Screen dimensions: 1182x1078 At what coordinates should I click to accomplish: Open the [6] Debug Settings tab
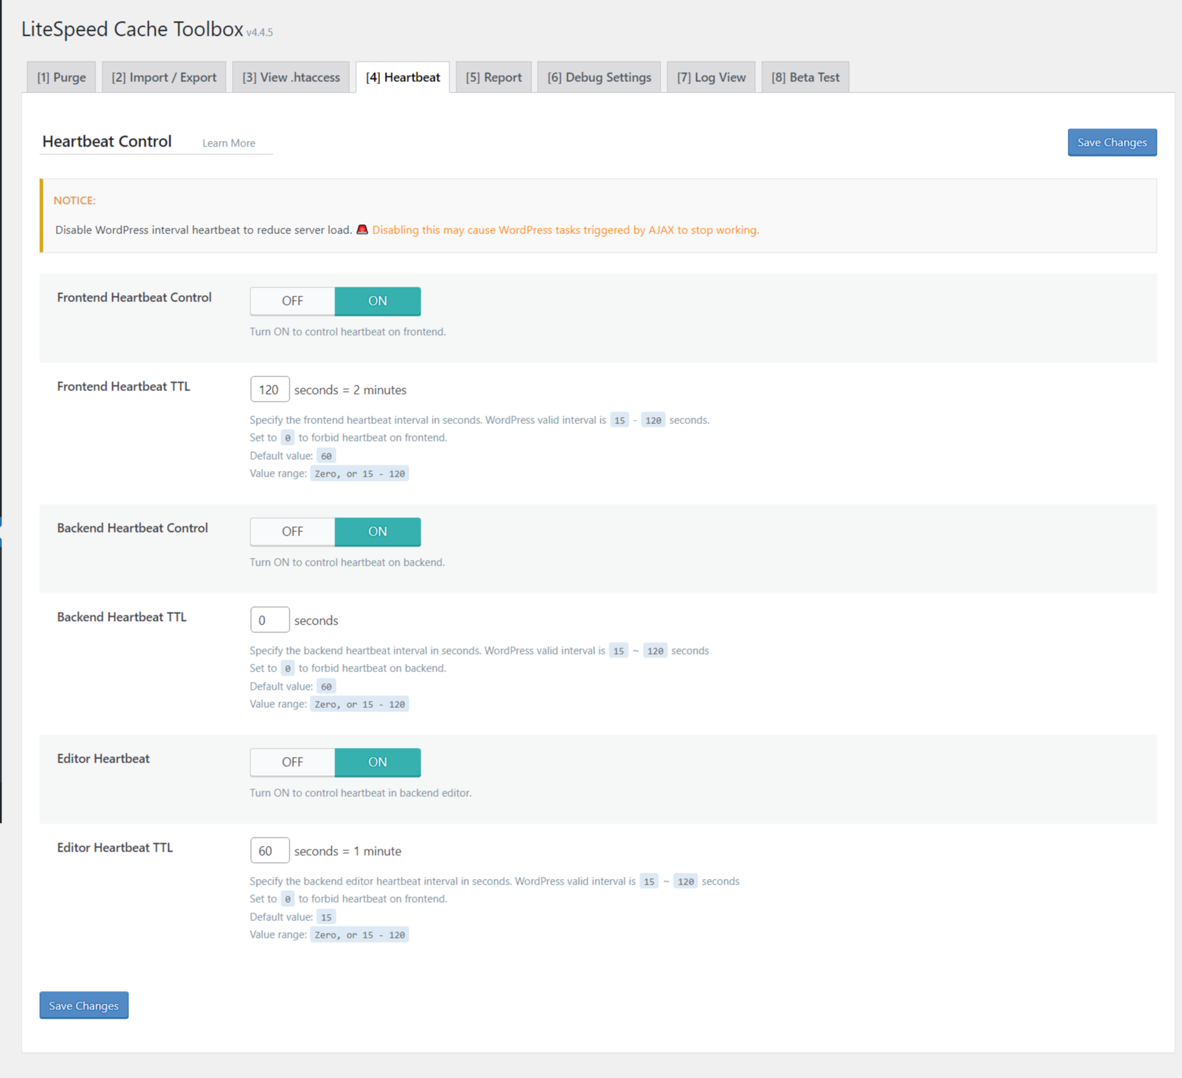(599, 77)
